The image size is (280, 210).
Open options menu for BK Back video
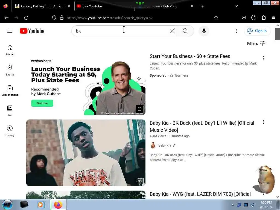tap(263, 122)
